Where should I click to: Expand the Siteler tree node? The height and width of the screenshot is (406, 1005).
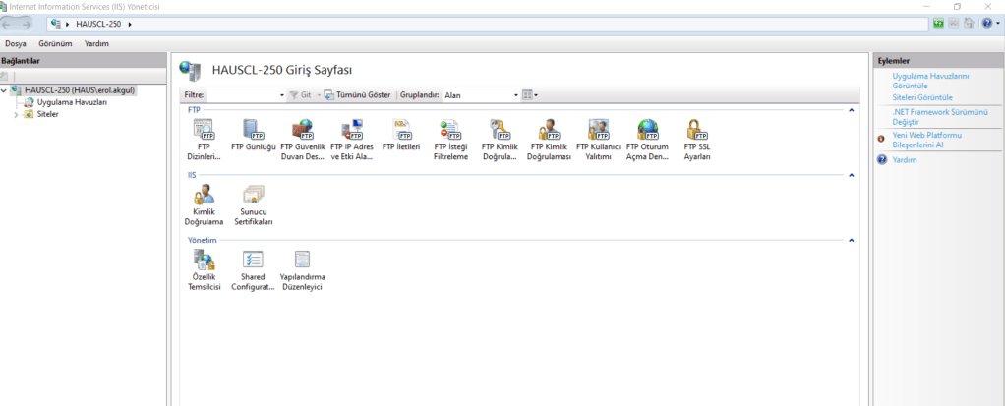16,114
